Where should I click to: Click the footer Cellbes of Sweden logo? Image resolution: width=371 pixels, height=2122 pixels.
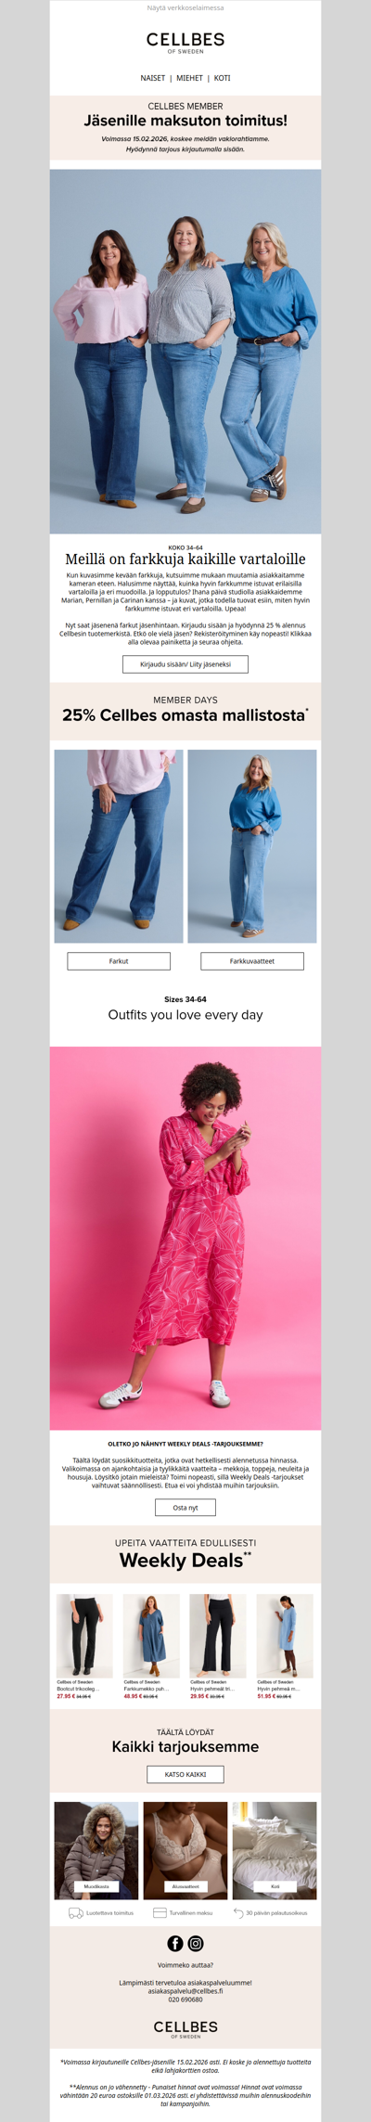[x=185, y=2028]
